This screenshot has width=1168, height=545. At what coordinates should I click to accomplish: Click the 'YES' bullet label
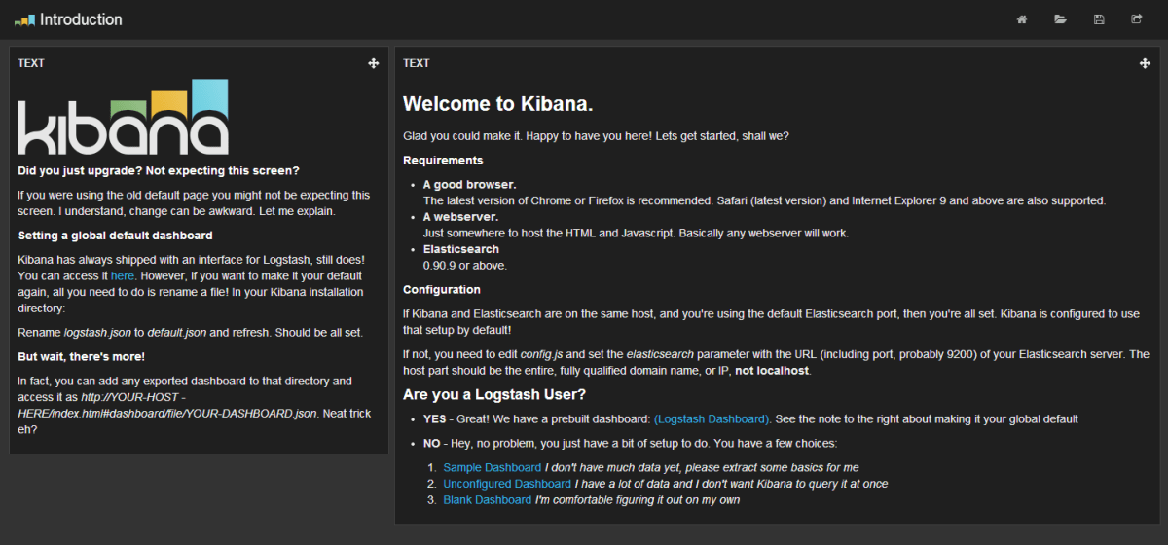[x=435, y=418]
